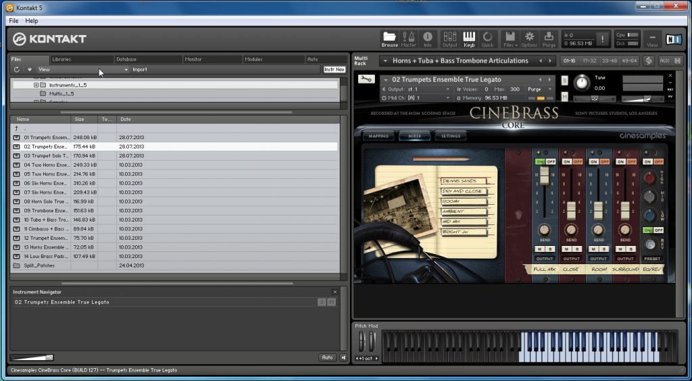Screen dimensions: 692x381
Task: Open the View dropdown in the browser
Action: pyautogui.click(x=82, y=69)
